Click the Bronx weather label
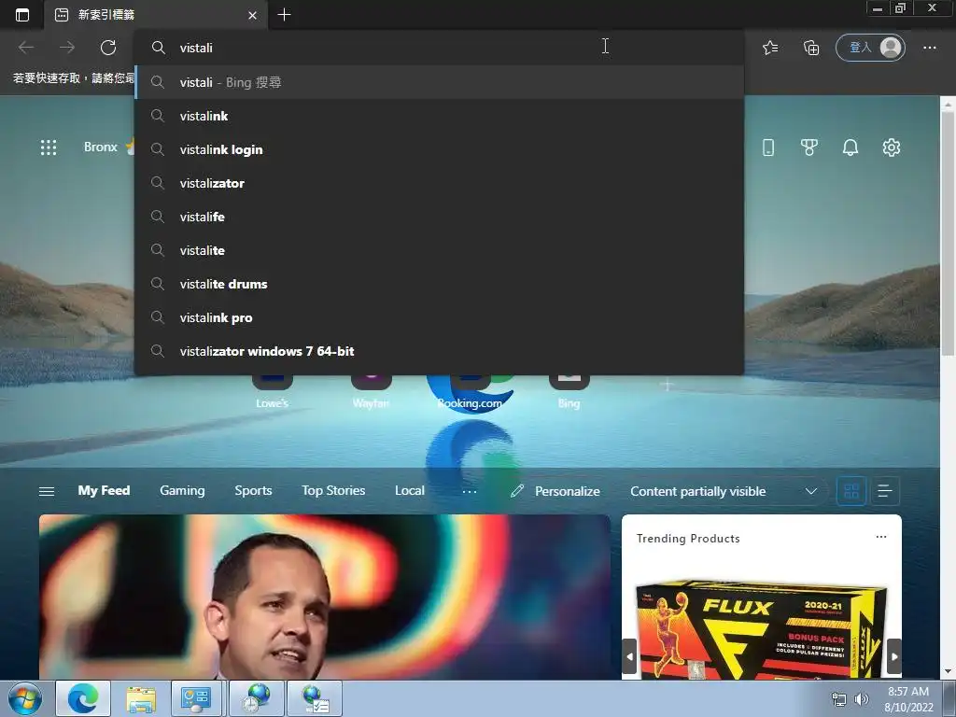 tap(101, 147)
